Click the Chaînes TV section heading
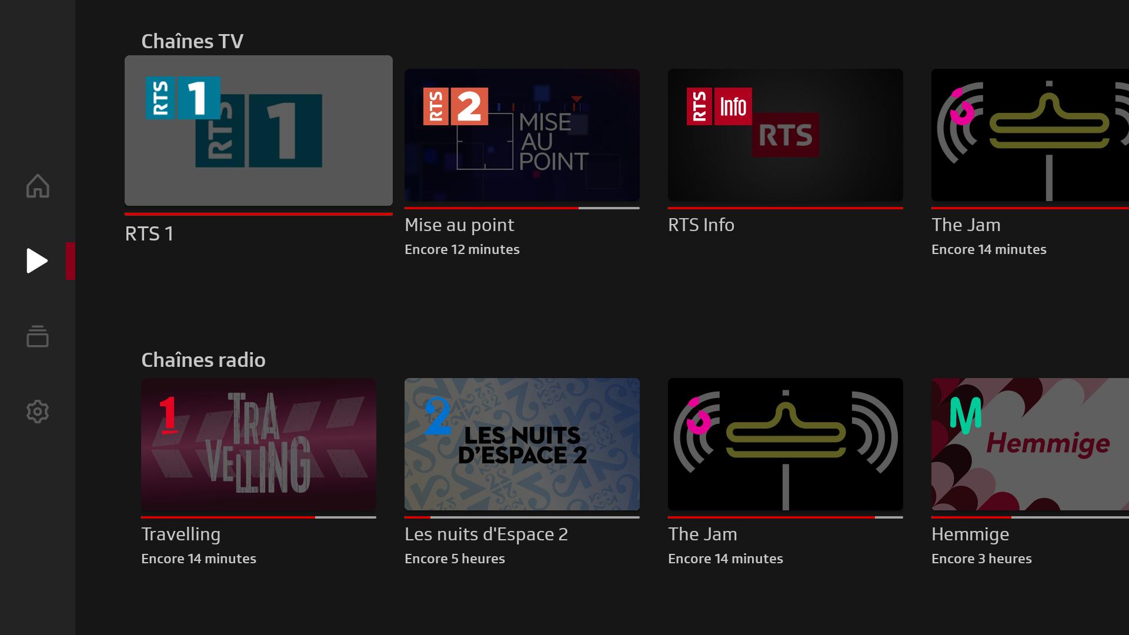This screenshot has width=1129, height=635. coord(192,41)
